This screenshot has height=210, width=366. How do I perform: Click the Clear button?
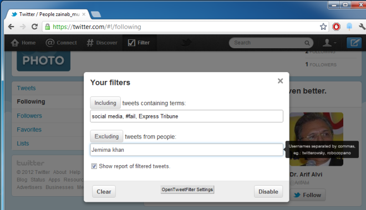click(104, 192)
